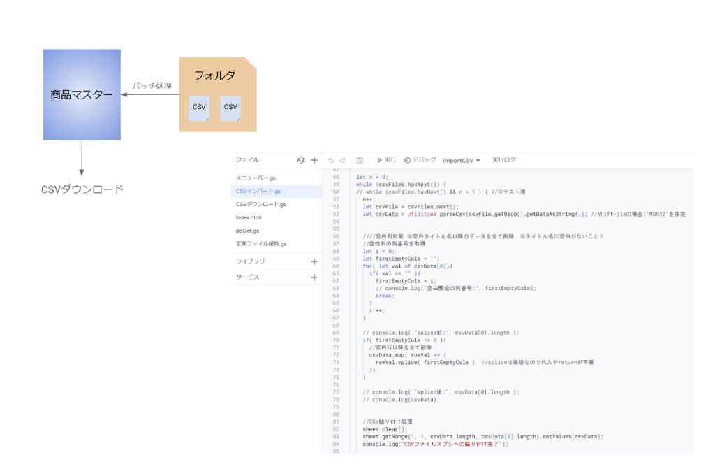Start debugging with デバッグ button

(x=420, y=160)
